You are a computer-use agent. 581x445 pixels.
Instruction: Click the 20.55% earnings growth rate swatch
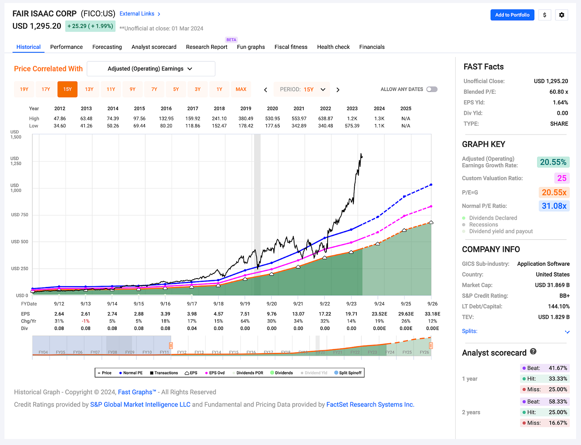pos(553,162)
